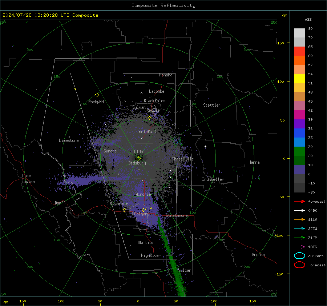Click the yellow radar-center diamond near Olds
Image resolution: width=327 pixels, height=306 pixels.
click(139, 159)
